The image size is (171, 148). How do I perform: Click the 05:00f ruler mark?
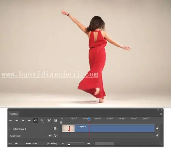pyautogui.click(x=74, y=118)
